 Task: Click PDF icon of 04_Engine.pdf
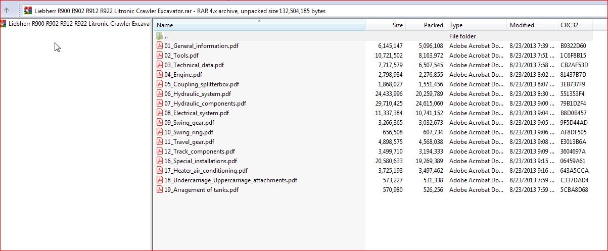[160, 75]
